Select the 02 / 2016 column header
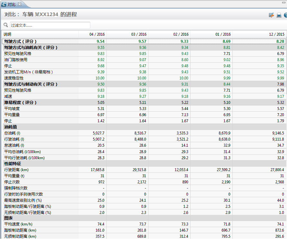Viewport: 287px width, 239px height. tap(181, 34)
